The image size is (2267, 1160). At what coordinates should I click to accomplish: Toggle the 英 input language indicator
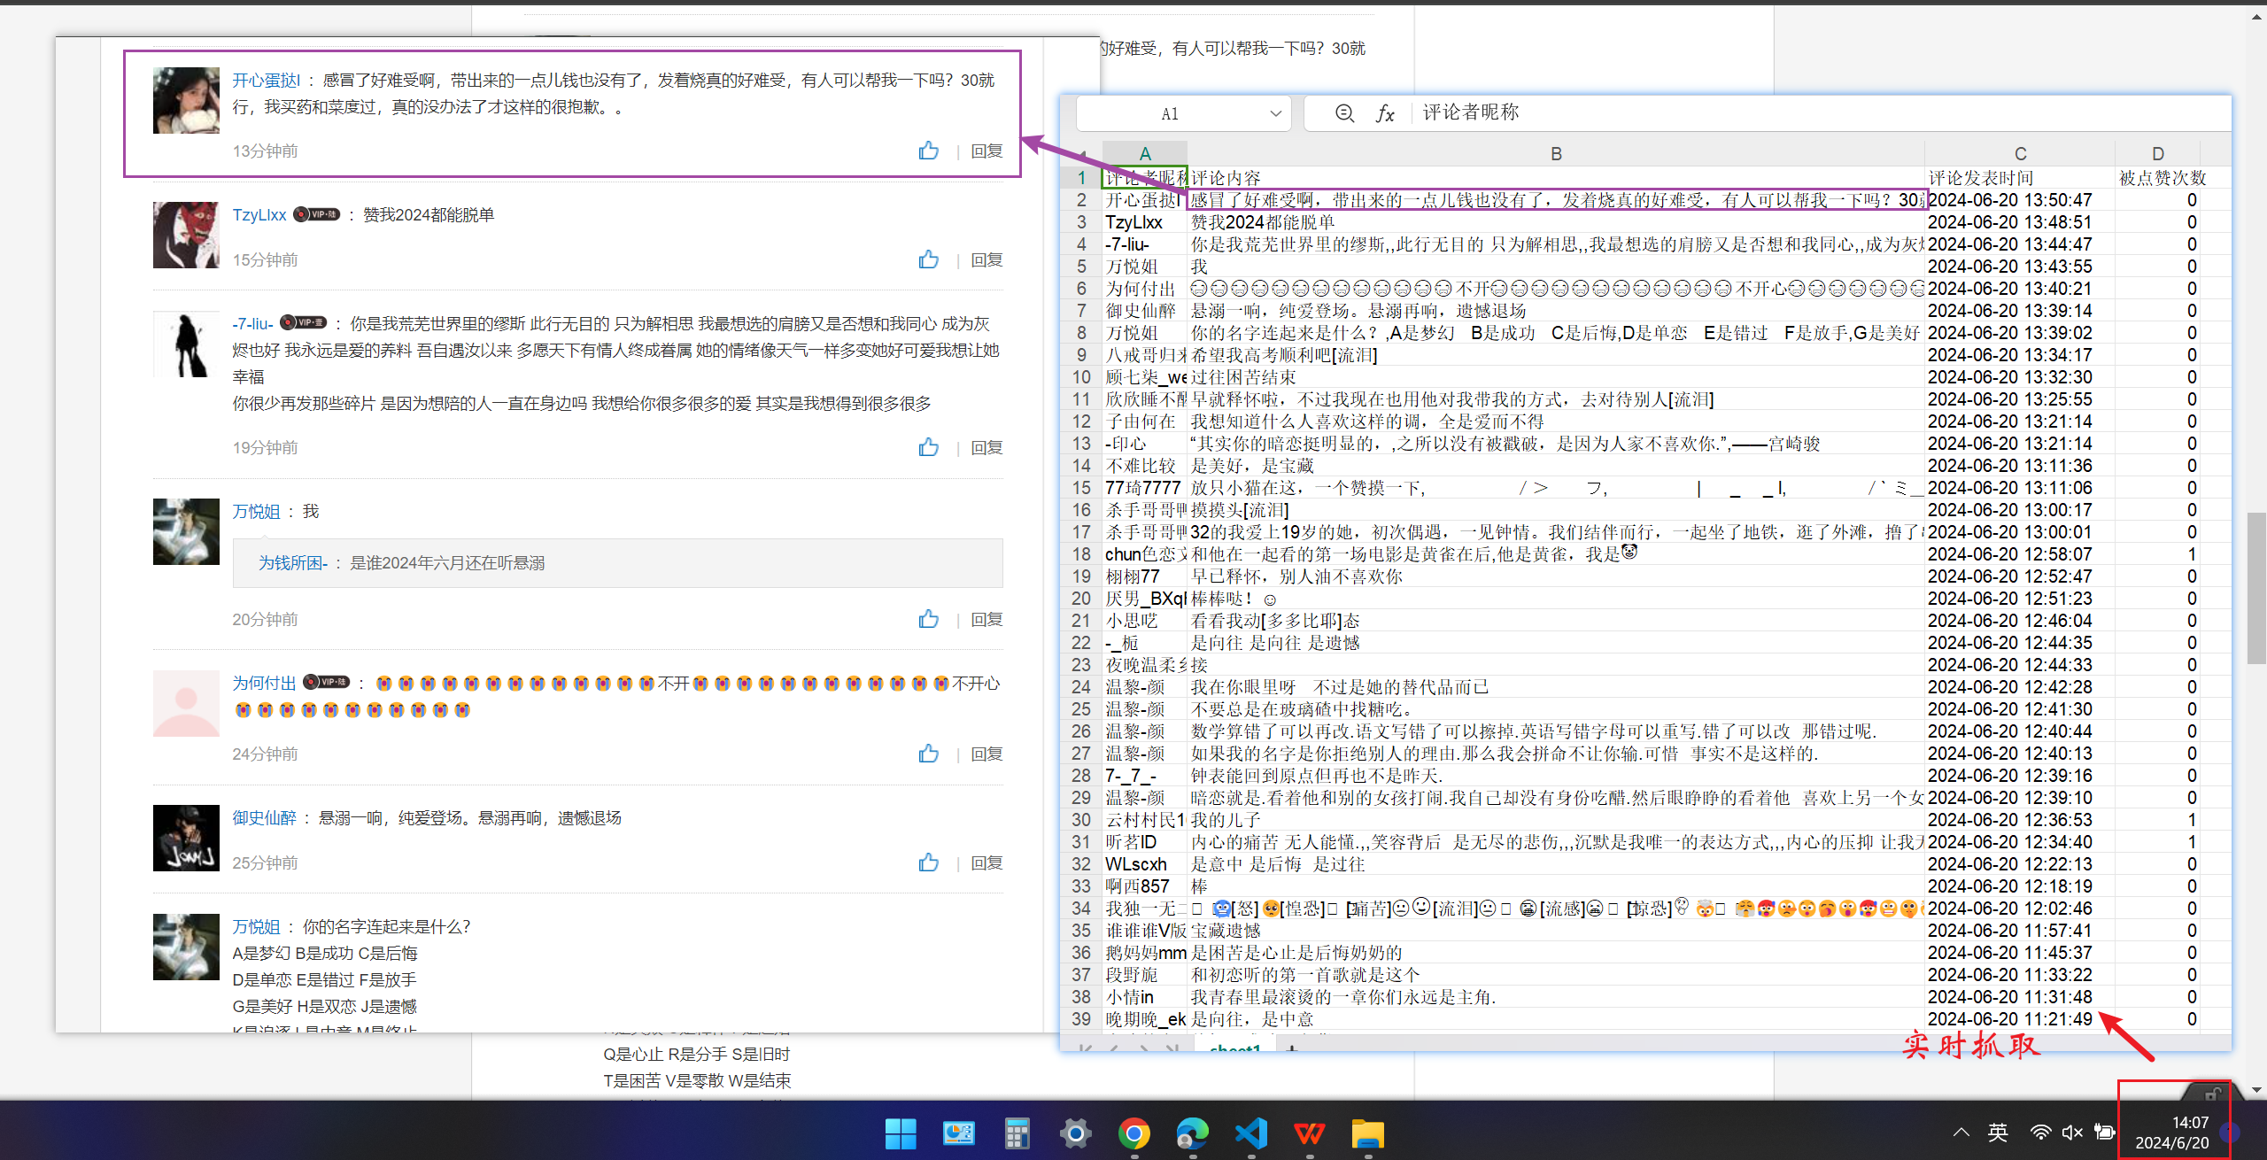(1998, 1132)
